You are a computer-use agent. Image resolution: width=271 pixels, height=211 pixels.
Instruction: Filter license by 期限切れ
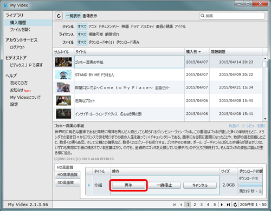112,34
